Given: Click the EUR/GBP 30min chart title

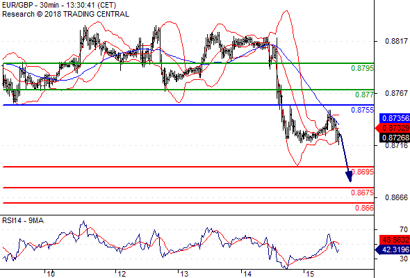Looking at the screenshot, I should [x=59, y=5].
